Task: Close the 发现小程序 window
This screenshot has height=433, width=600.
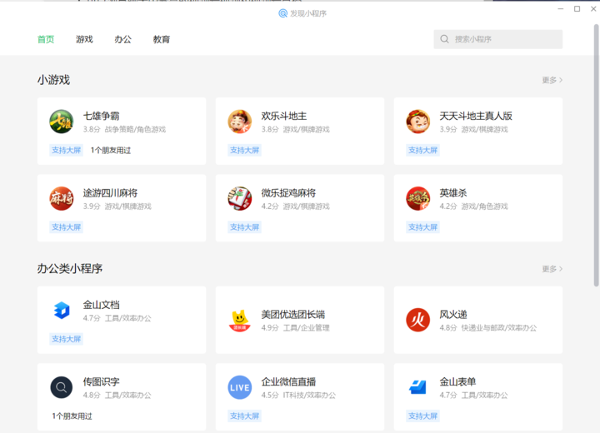Action: click(593, 8)
